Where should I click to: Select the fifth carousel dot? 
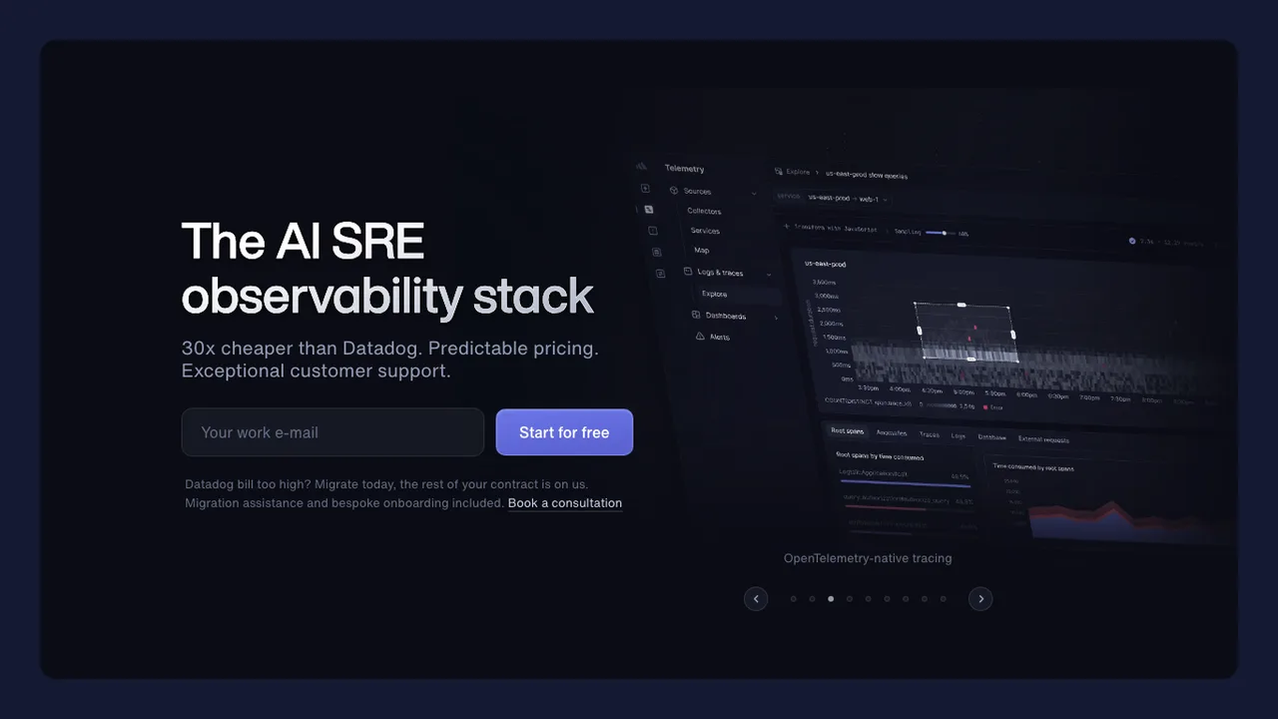tap(868, 599)
